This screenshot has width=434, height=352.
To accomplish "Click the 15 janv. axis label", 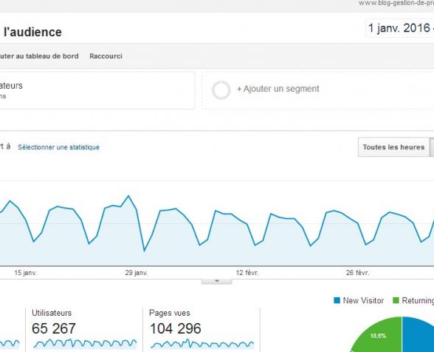I will (x=25, y=273).
